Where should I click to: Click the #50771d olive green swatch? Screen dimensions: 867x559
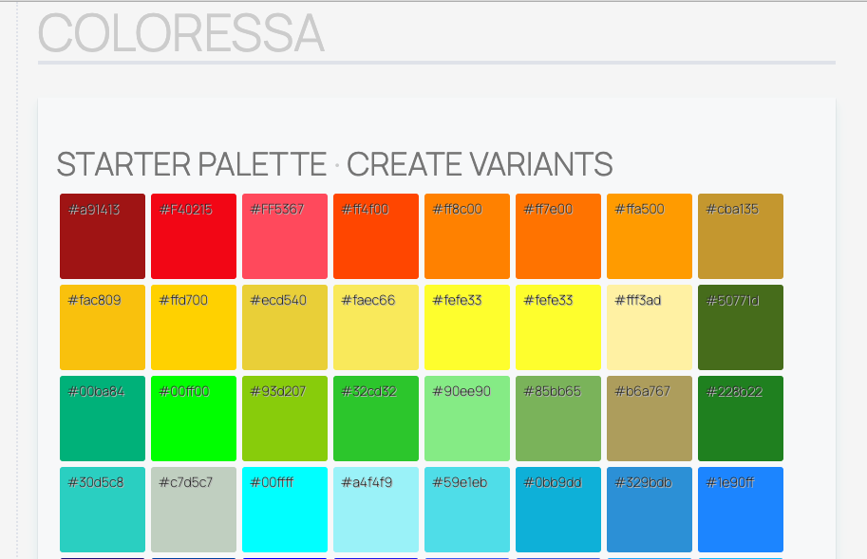(x=740, y=327)
